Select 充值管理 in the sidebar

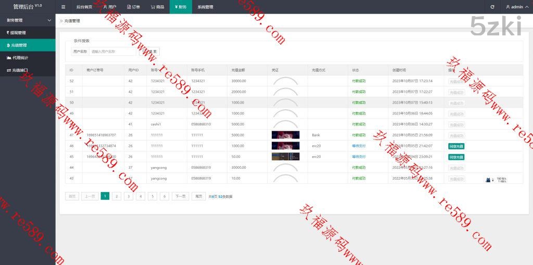pyautogui.click(x=19, y=45)
